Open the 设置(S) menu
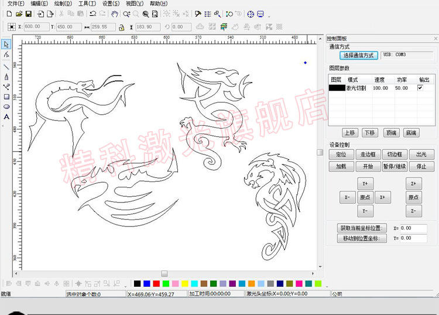 point(111,4)
